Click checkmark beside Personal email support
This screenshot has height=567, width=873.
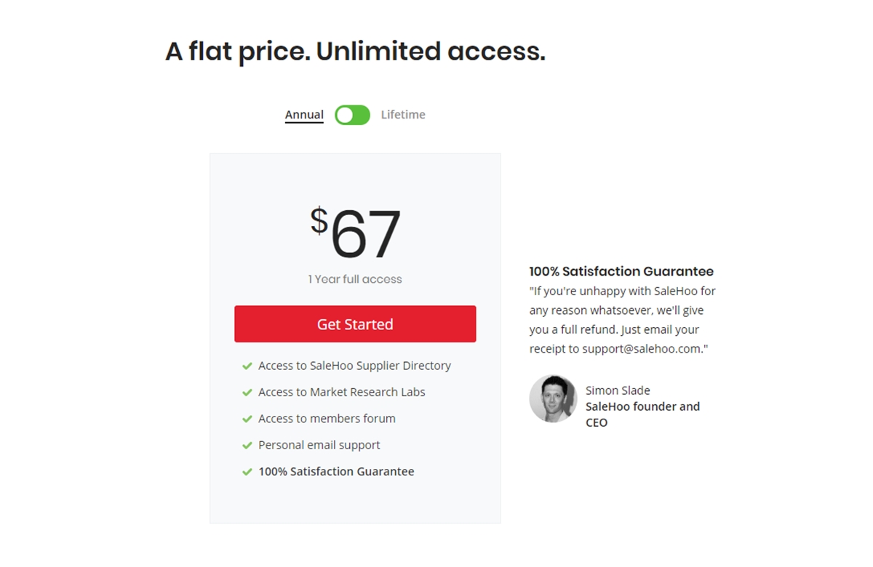point(247,445)
